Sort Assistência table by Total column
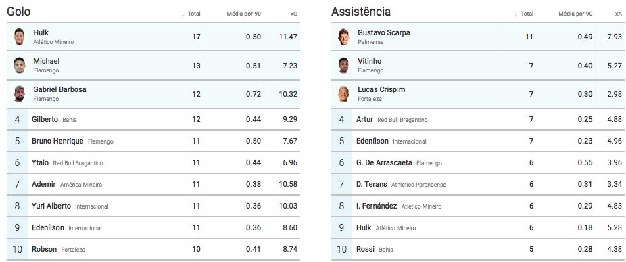Screen dimensions: 626x262 (524, 14)
